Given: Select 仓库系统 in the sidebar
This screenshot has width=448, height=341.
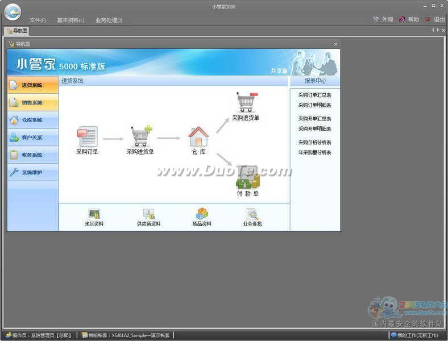Looking at the screenshot, I should 33,120.
